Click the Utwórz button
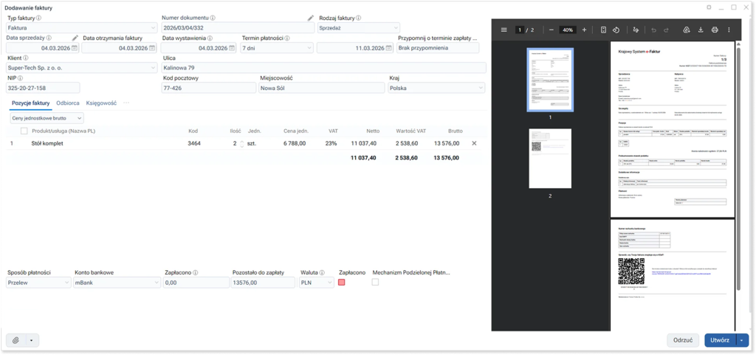The image size is (756, 355). pos(720,340)
